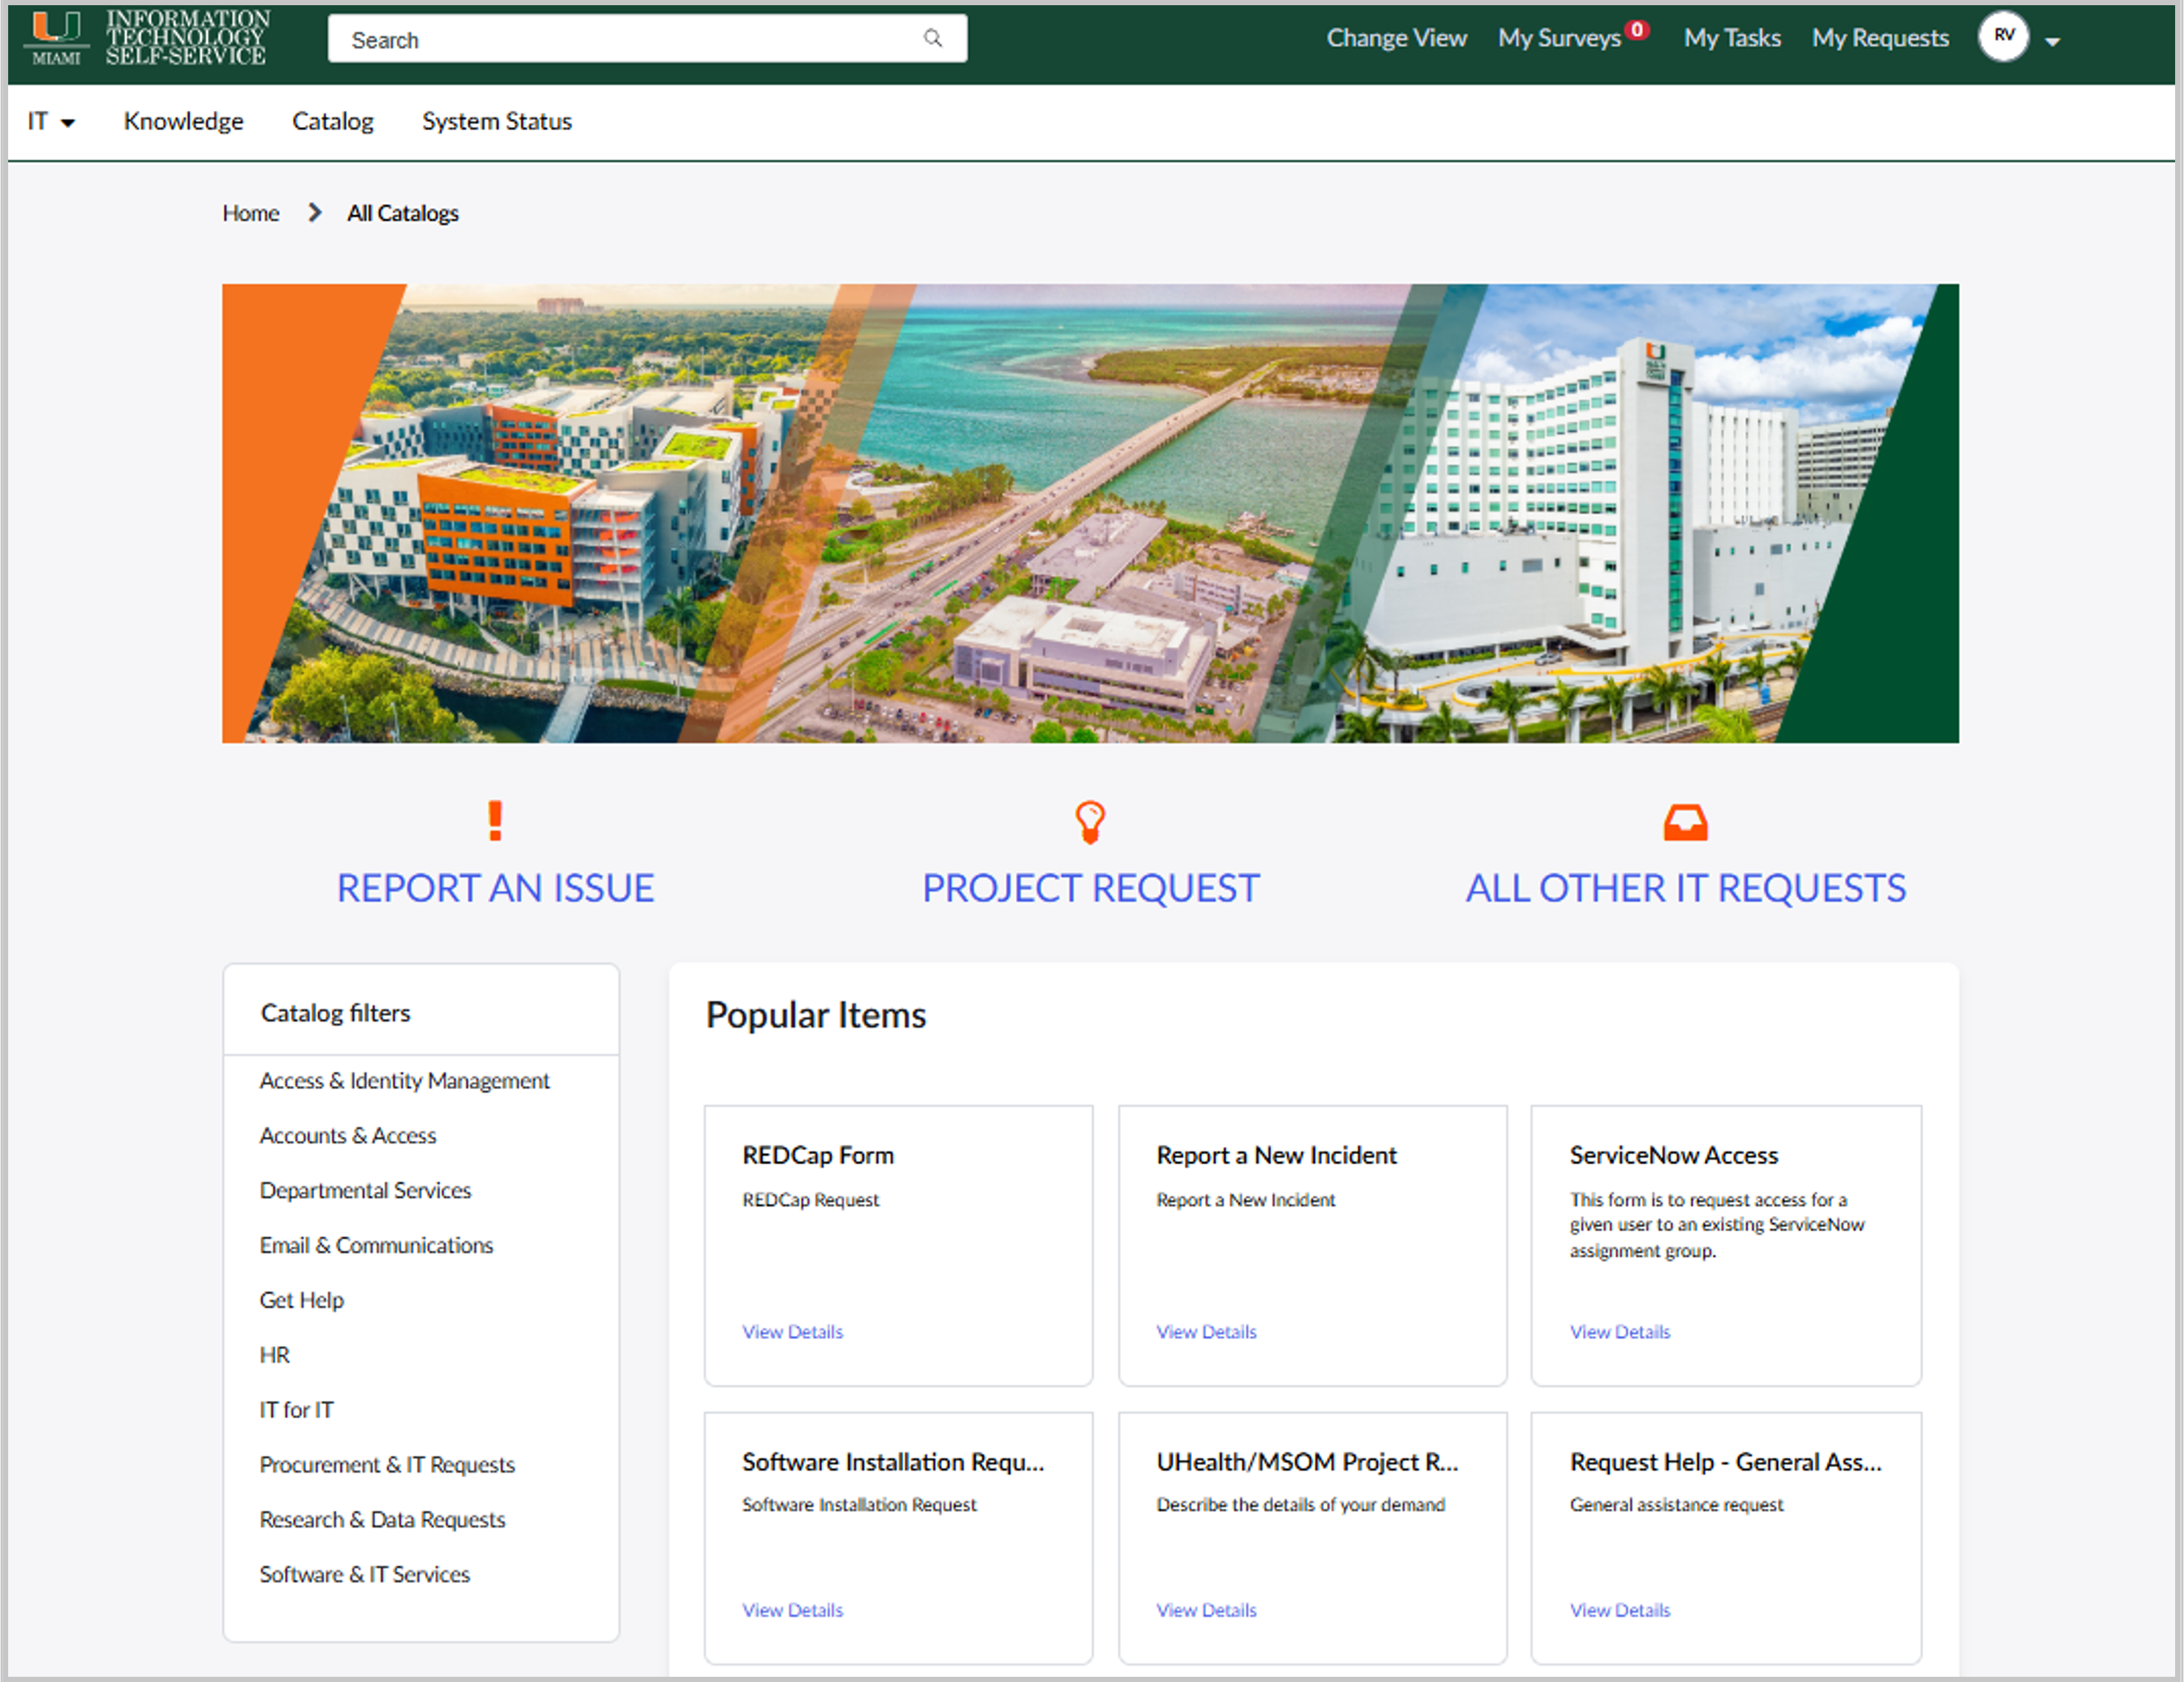The image size is (2184, 1682).
Task: Click 'Describe the details of your demand' text
Action: click(1300, 1505)
